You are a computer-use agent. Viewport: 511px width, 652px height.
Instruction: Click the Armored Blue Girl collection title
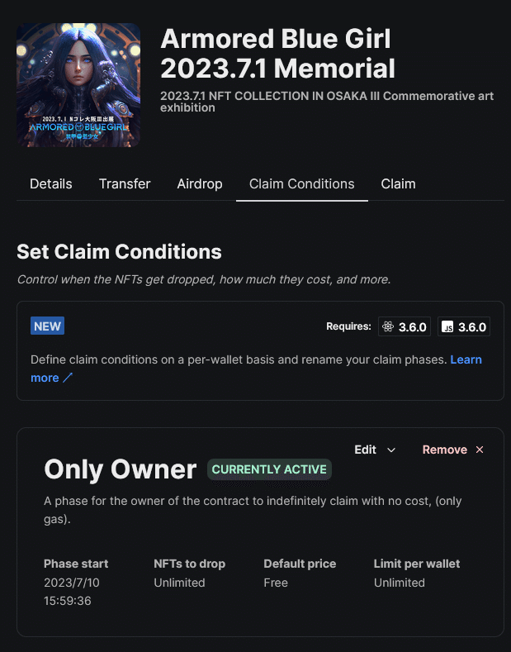point(277,53)
